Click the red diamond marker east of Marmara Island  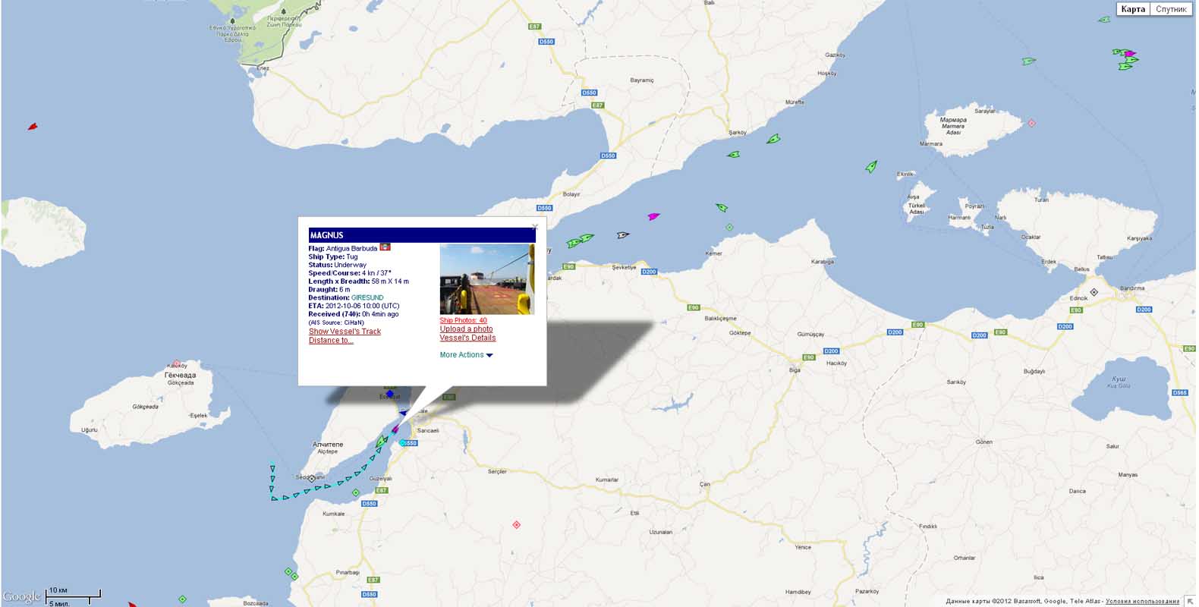[1031, 123]
